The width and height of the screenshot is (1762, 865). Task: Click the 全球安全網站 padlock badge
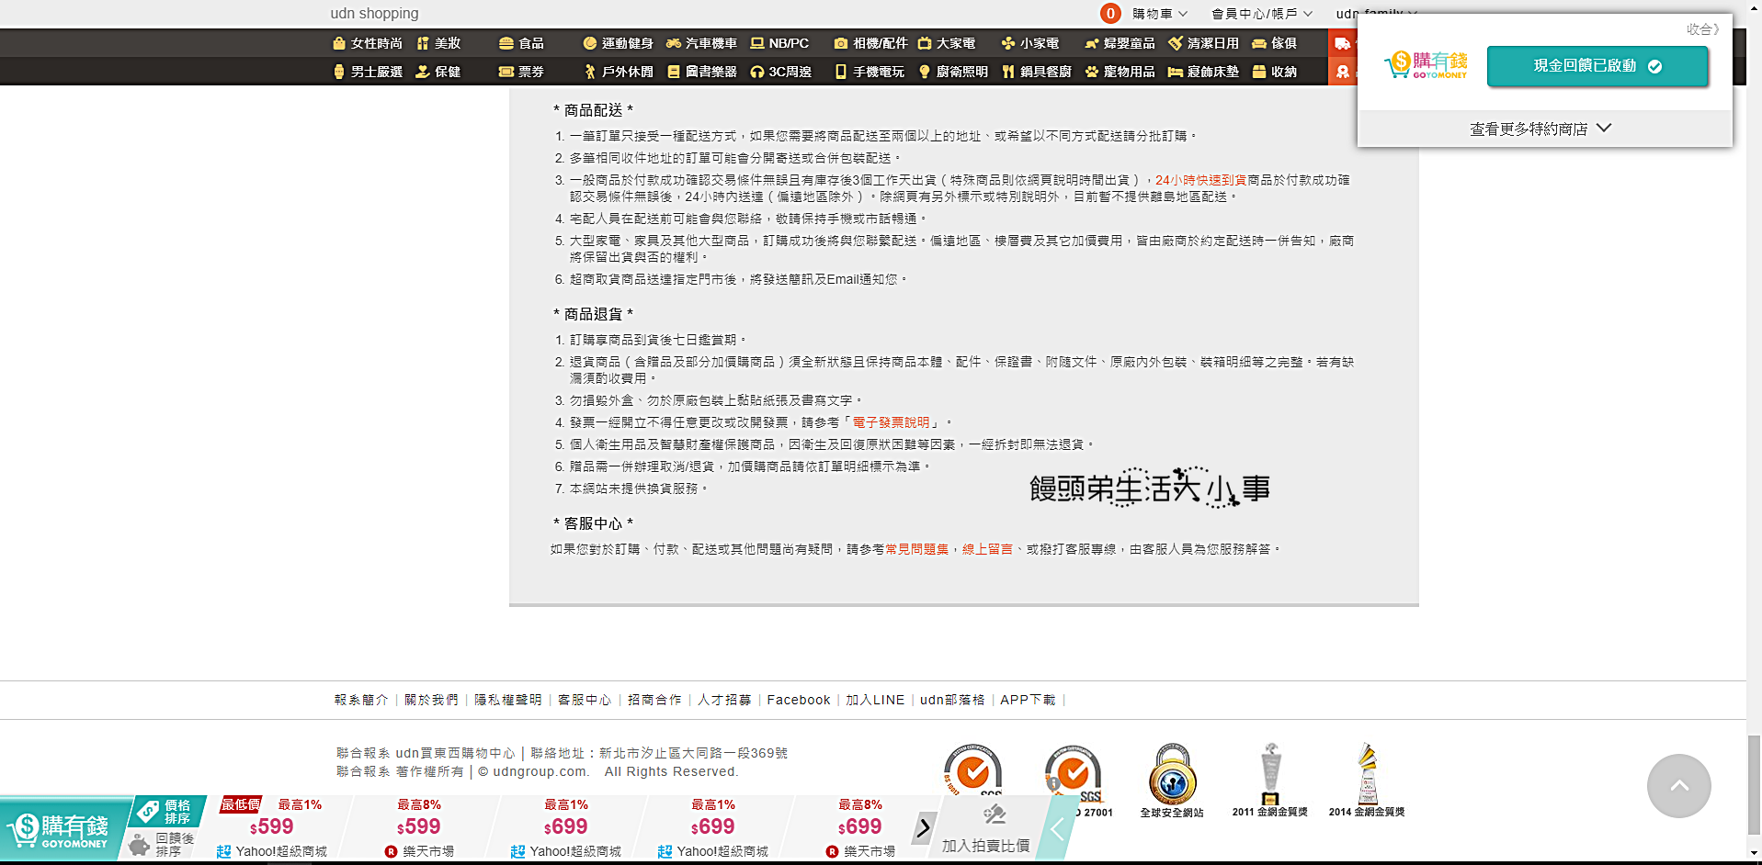point(1172,775)
